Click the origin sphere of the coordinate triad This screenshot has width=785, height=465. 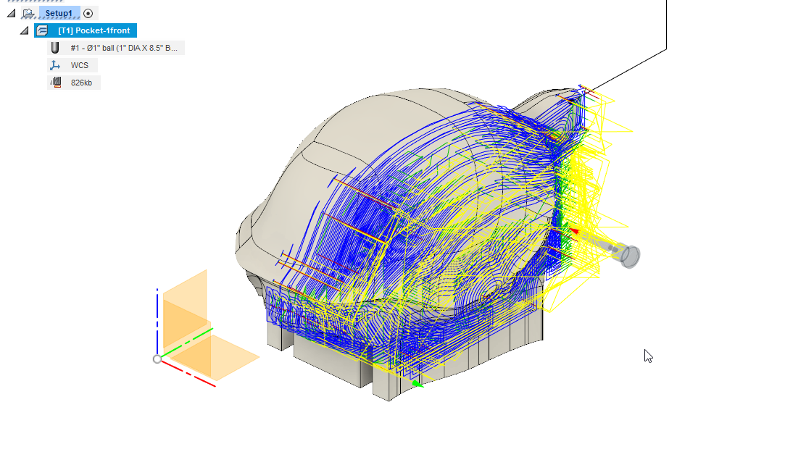(157, 358)
